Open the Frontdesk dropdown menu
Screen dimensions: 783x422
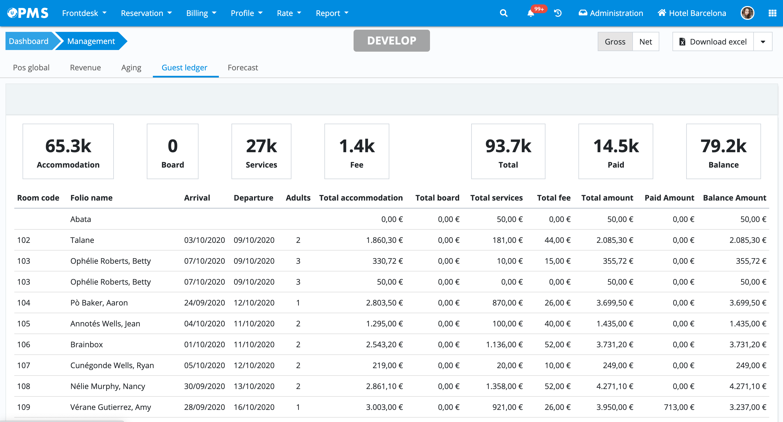[x=84, y=13]
